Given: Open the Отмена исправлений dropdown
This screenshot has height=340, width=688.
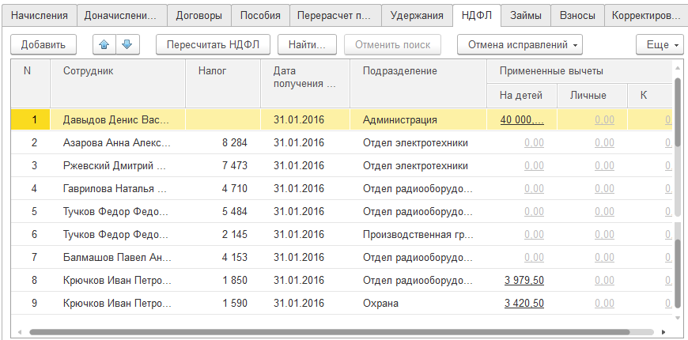Looking at the screenshot, I should [520, 44].
